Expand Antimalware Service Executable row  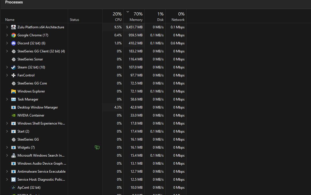(x=7, y=172)
